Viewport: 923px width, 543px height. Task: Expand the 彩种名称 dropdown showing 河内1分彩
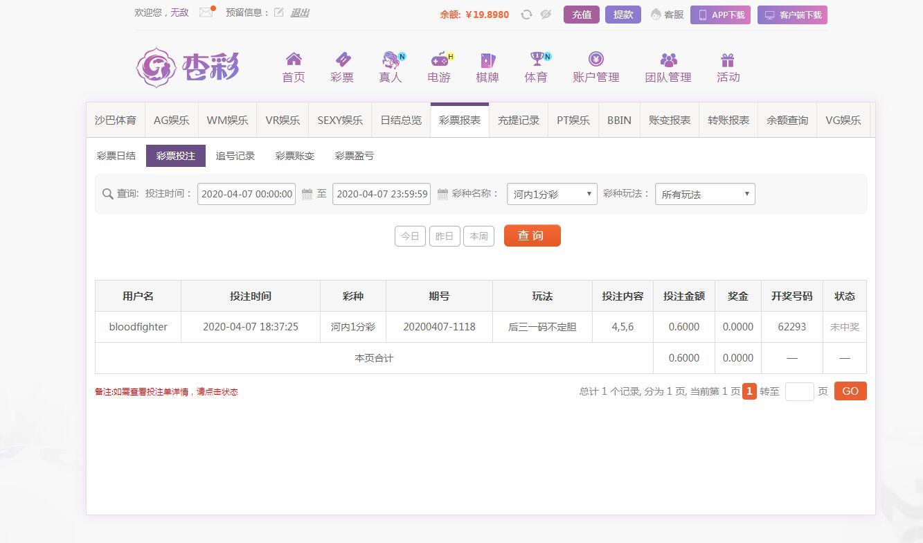click(x=552, y=194)
